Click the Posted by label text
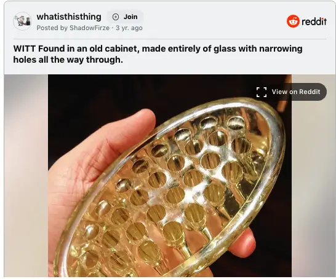 point(52,28)
